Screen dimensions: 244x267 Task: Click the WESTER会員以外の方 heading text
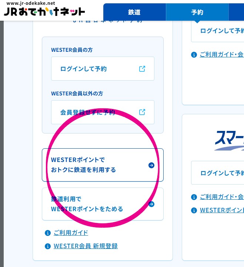(x=77, y=94)
